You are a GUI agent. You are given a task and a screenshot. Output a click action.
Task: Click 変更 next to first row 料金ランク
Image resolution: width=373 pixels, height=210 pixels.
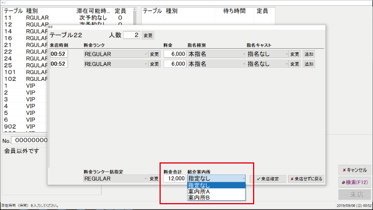pyautogui.click(x=154, y=54)
